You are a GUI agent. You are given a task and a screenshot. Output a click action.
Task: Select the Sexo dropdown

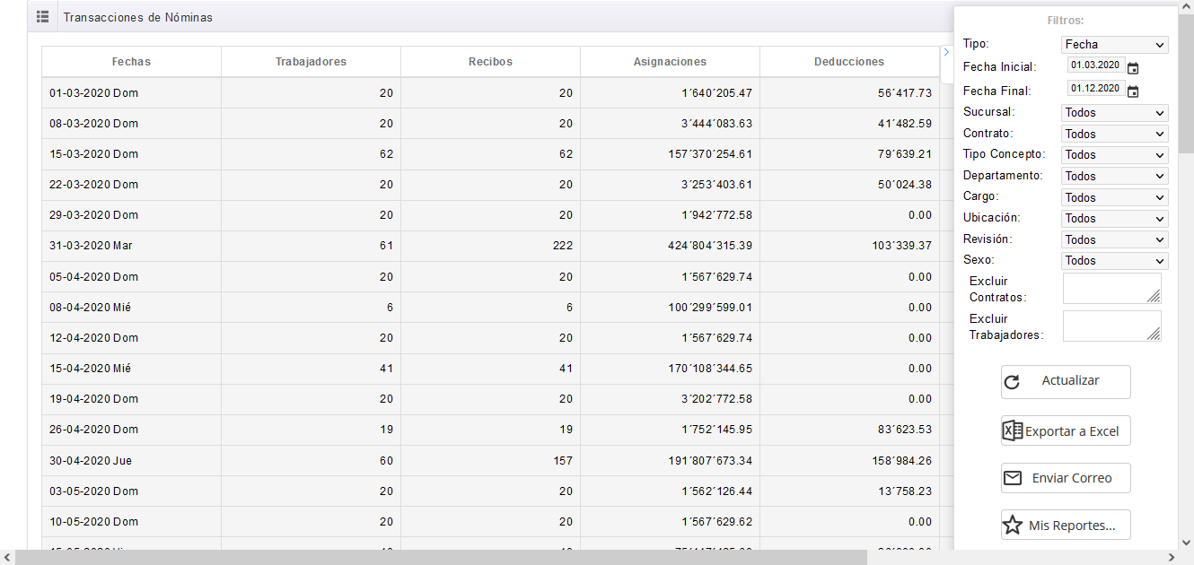(1114, 261)
